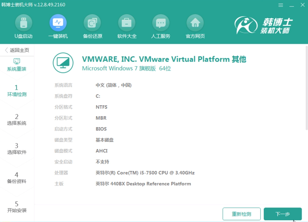
Task: Close the 韩博士装机大师 window
Action: click(x=302, y=5)
